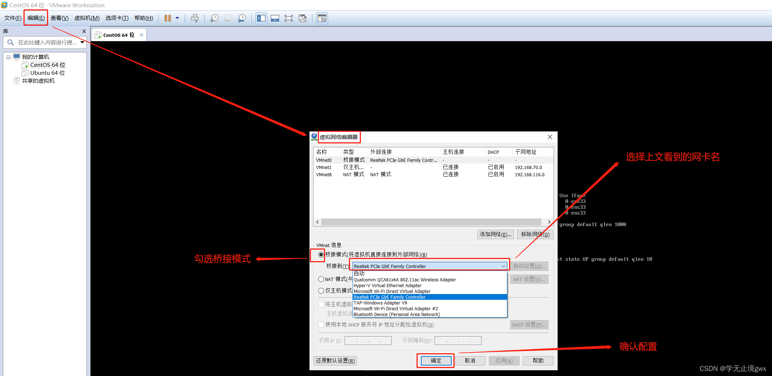This screenshot has height=376, width=772.
Task: Select the VMnet8 row in the network table
Action: (433, 174)
